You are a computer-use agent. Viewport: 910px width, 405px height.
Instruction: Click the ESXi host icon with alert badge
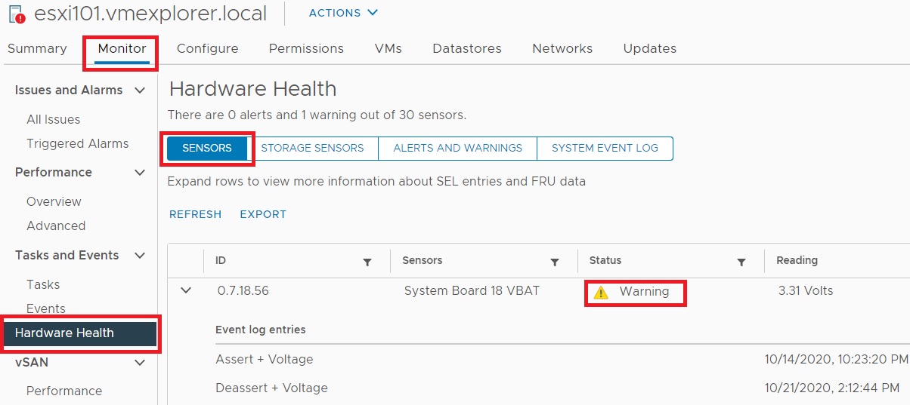pos(17,14)
